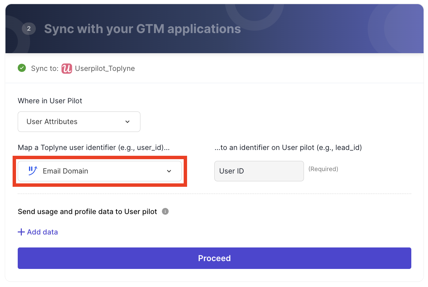Viewport: 428px width, 287px height.
Task: Click the User ID input field
Action: click(259, 171)
